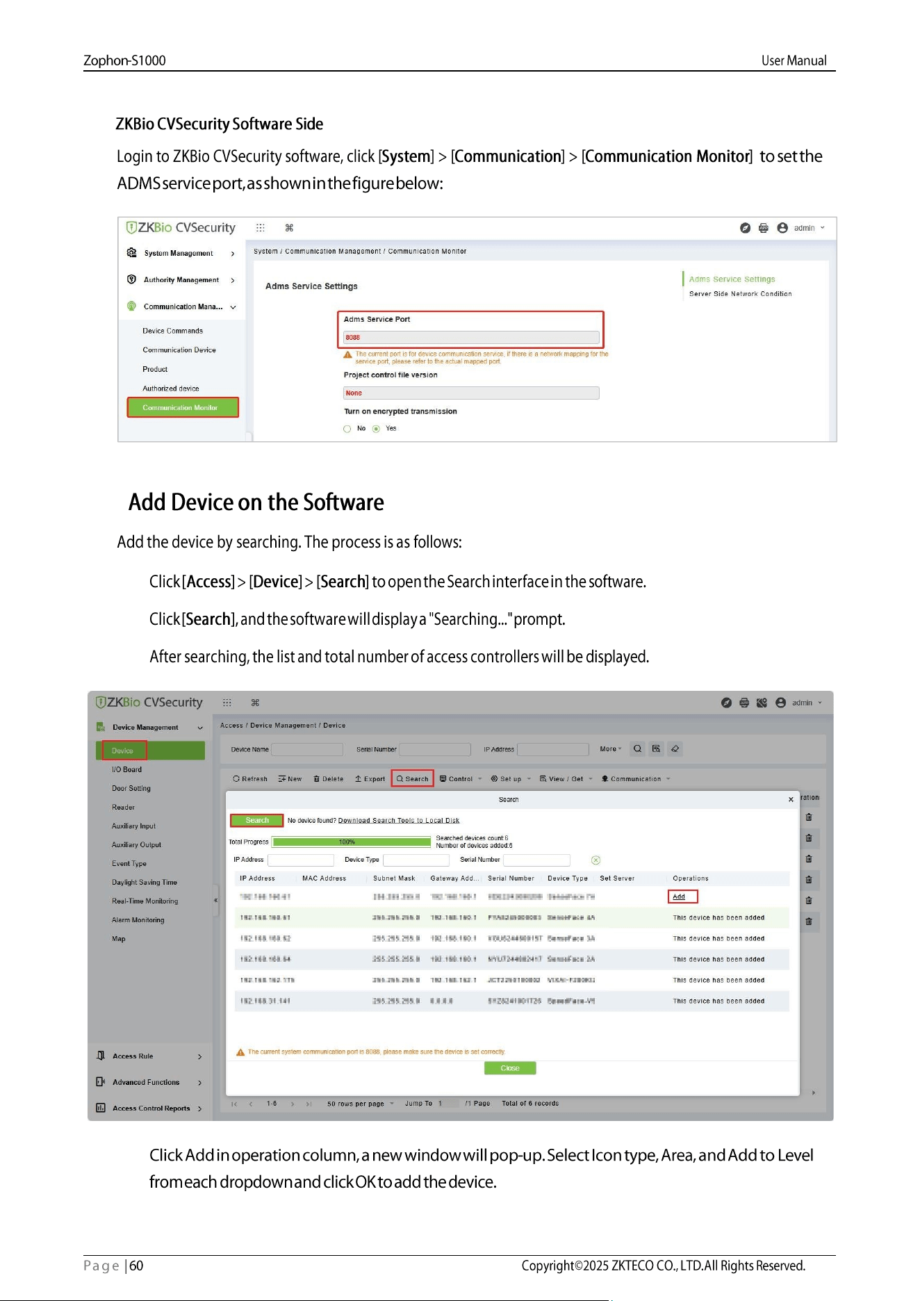This screenshot has height=1301, width=920.
Task: Expand System Management menu
Action: (233, 254)
